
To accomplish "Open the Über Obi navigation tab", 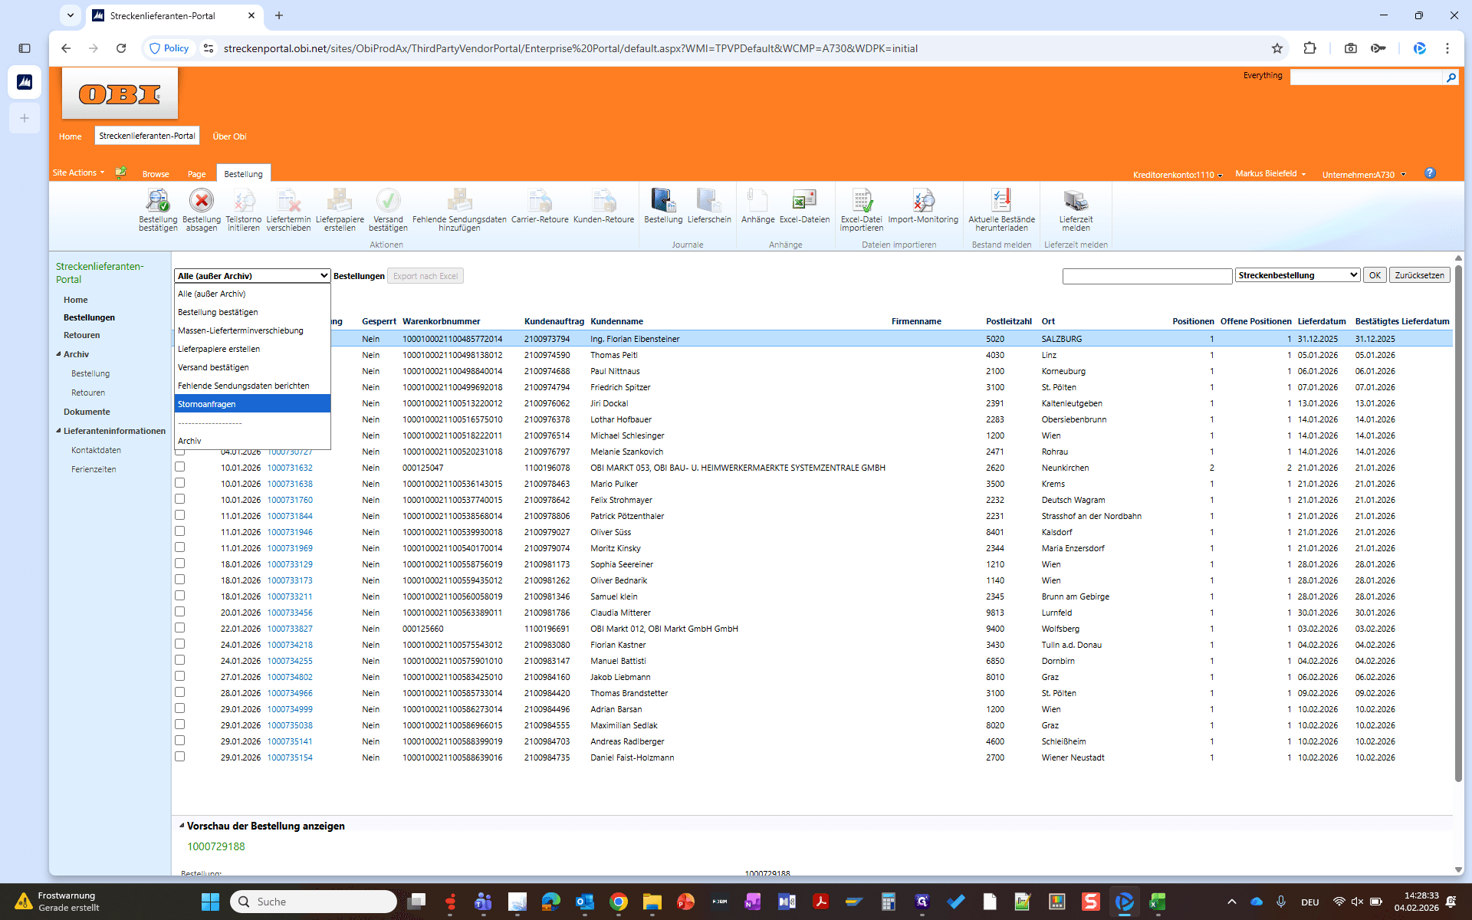I will (229, 136).
